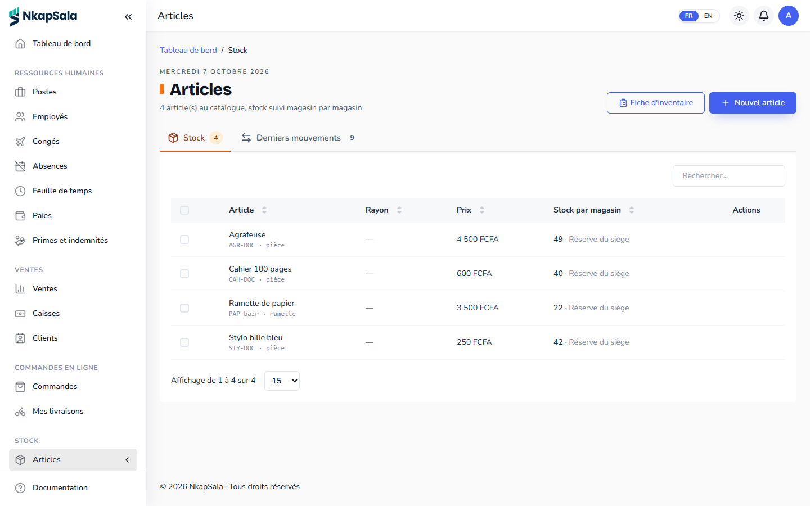Check the Ramette de papier row checkbox
Viewport: 810px width, 506px height.
[184, 308]
